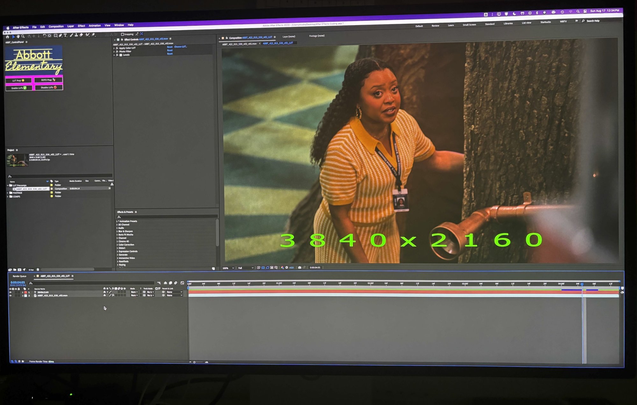Click the Disable LUTs button
This screenshot has height=405, width=637.
tap(48, 88)
